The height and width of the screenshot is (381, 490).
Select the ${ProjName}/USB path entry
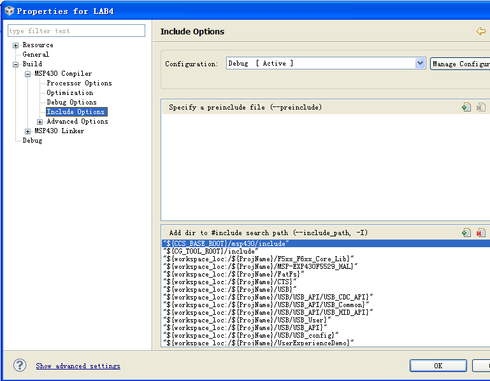(326, 289)
